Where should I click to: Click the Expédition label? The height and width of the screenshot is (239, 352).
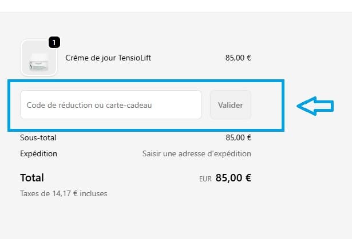(38, 153)
